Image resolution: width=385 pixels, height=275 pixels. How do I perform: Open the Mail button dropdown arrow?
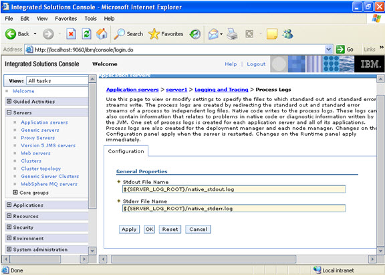pyautogui.click(x=221, y=34)
